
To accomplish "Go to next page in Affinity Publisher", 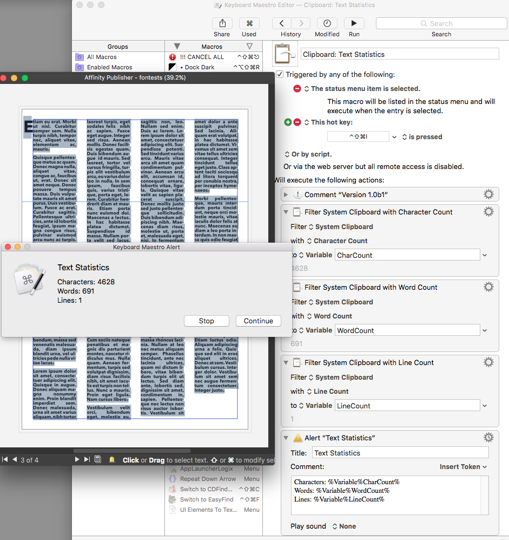I will coord(77,459).
